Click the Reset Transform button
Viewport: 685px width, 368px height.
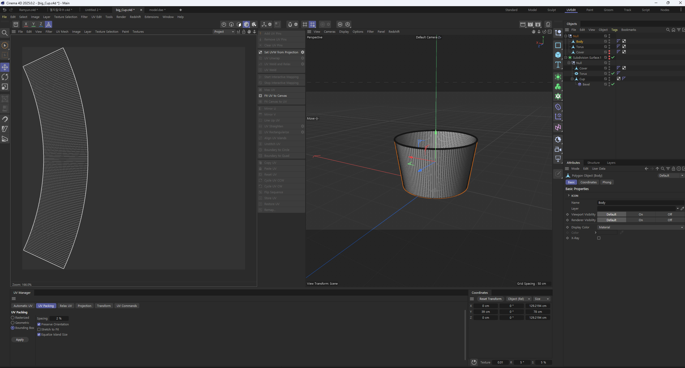(x=490, y=299)
